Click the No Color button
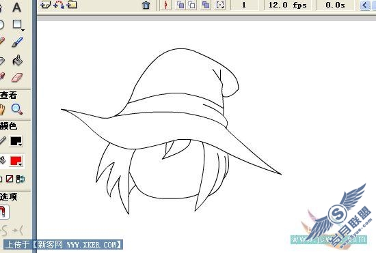376x253 pixels. click(x=10, y=179)
